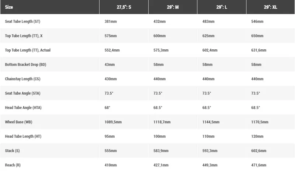Viewport: 295px width, 173px height.
Task: Click the 546mm seat tube value
Action: click(x=257, y=21)
